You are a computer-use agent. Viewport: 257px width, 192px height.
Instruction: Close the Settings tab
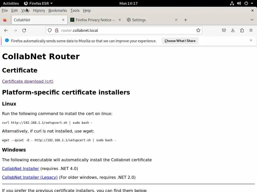(x=176, y=20)
